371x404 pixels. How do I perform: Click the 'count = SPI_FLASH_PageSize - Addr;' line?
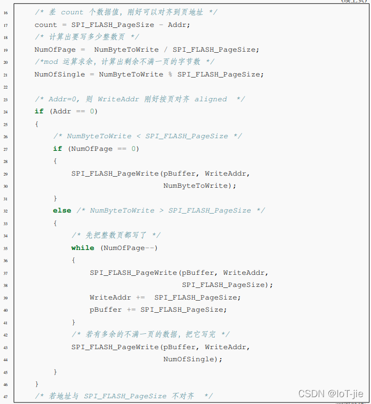(x=112, y=25)
